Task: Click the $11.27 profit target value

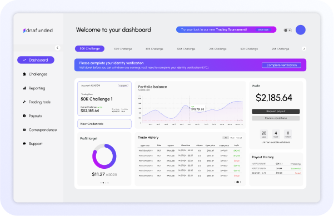Action: [98, 174]
